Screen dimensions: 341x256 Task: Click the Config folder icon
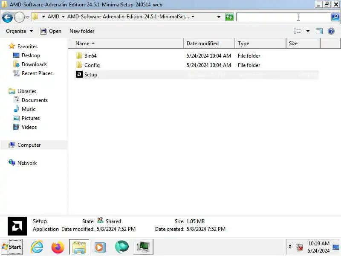click(x=79, y=65)
